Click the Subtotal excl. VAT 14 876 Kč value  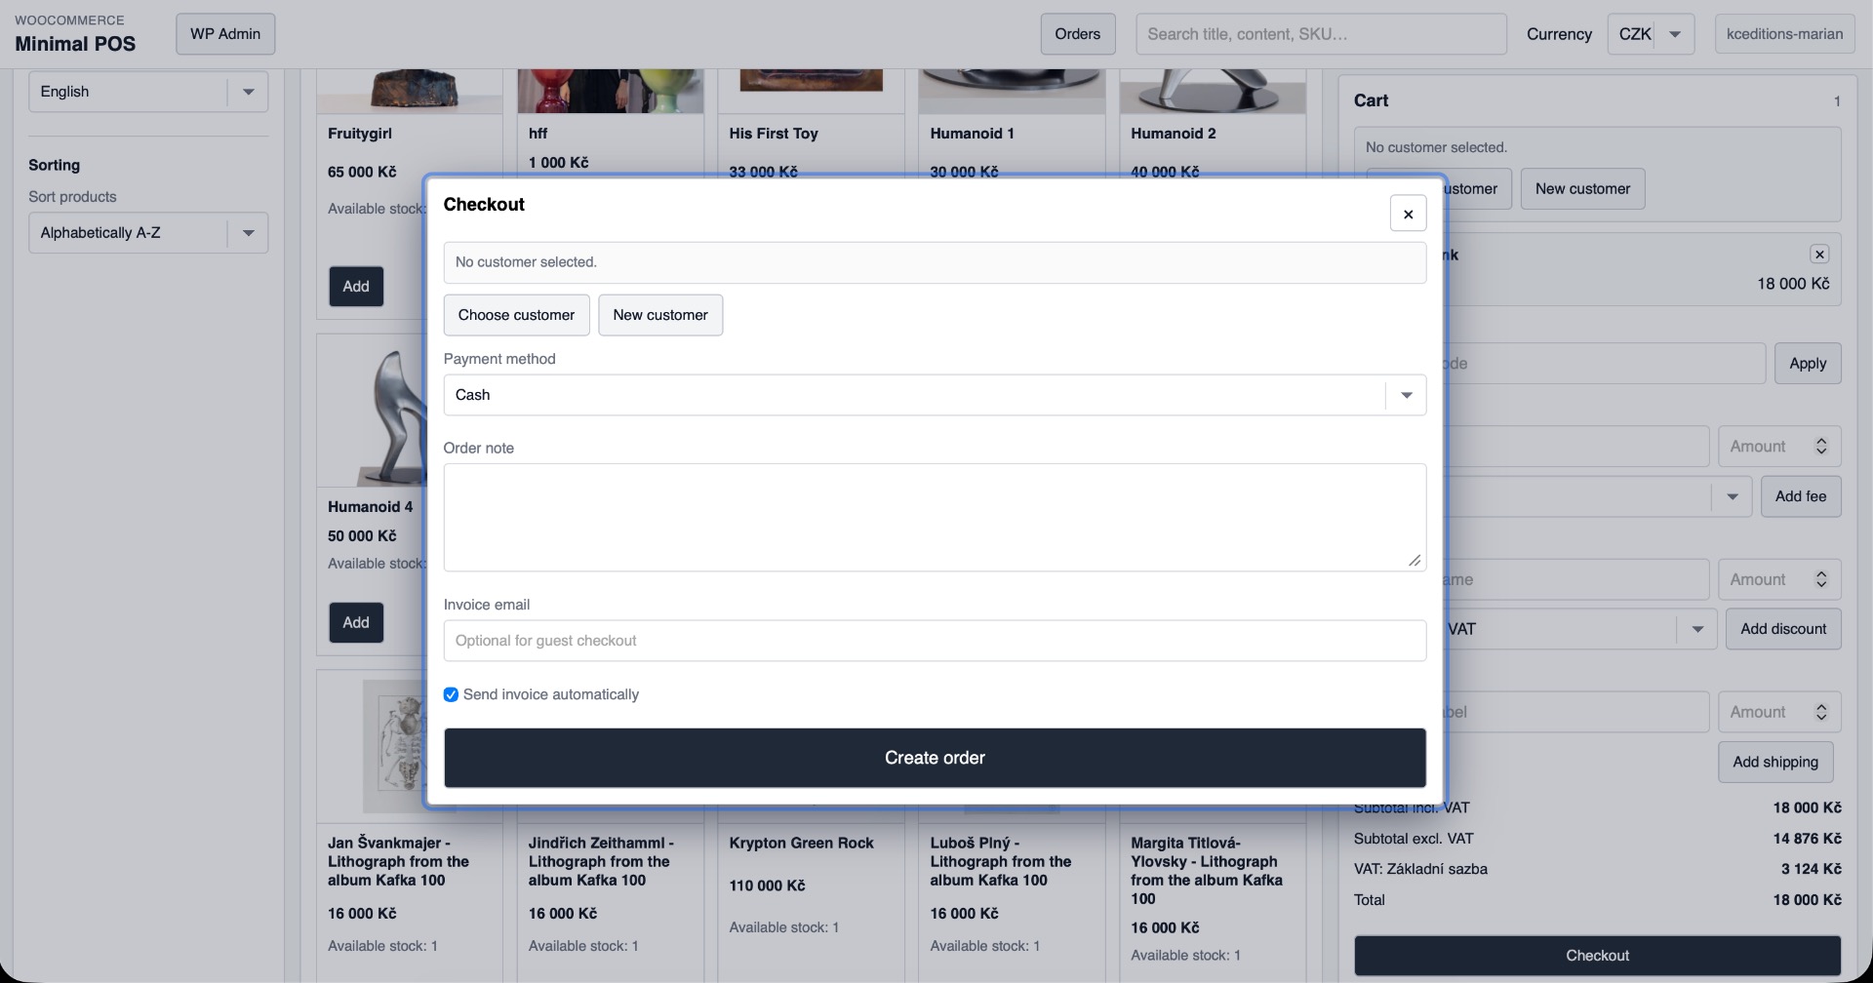pyautogui.click(x=1808, y=839)
